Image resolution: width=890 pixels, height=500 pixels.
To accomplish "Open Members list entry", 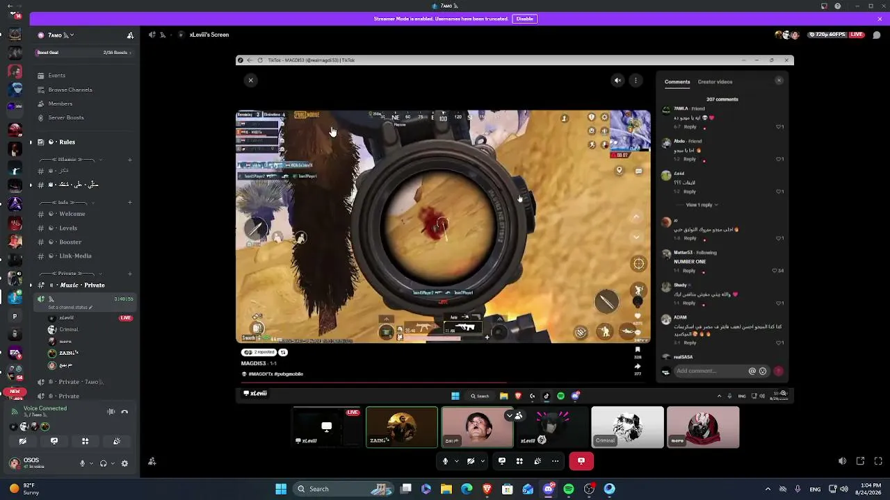I will click(84, 103).
